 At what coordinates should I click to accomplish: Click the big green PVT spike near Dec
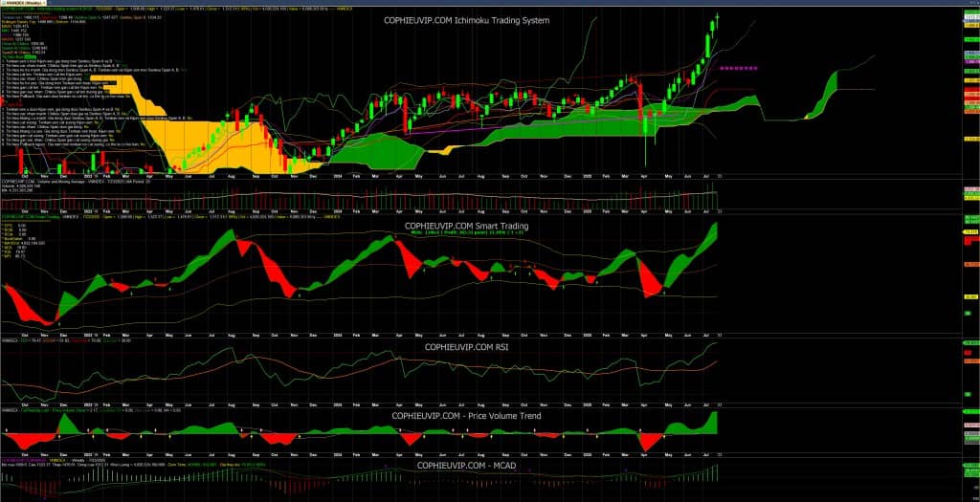pos(65,424)
